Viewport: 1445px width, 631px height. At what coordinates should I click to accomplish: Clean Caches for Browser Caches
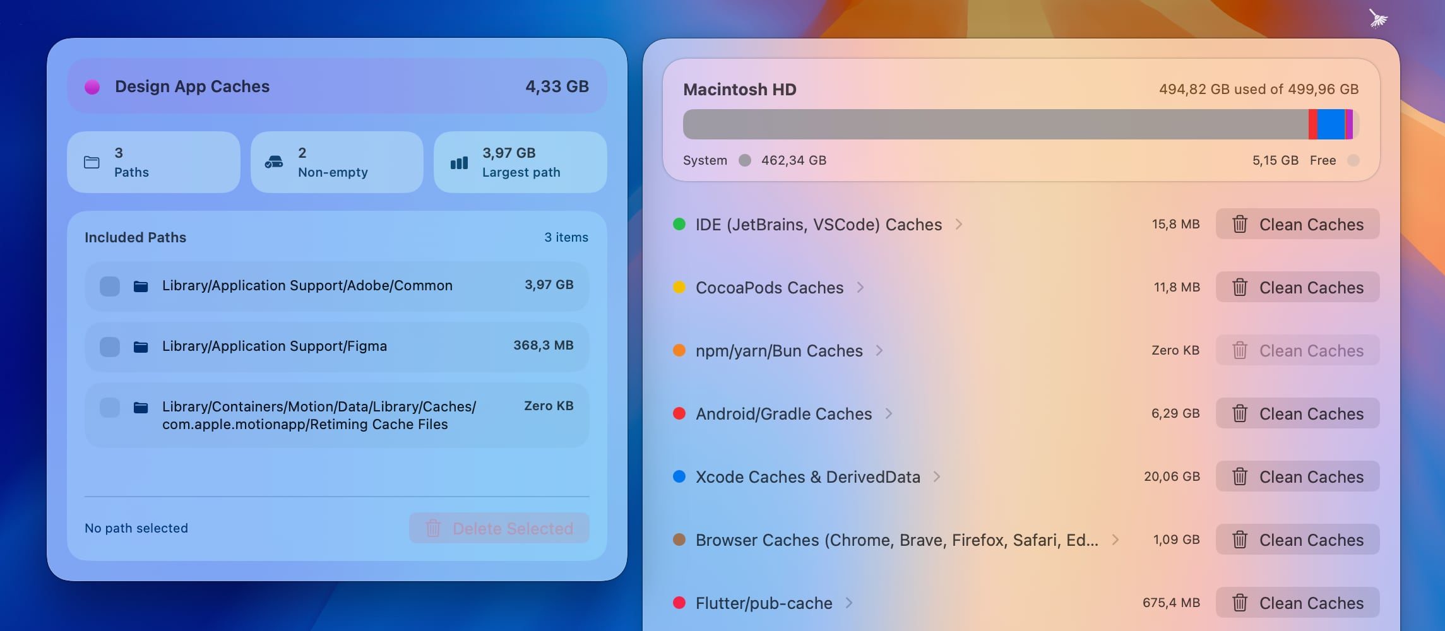pos(1298,540)
